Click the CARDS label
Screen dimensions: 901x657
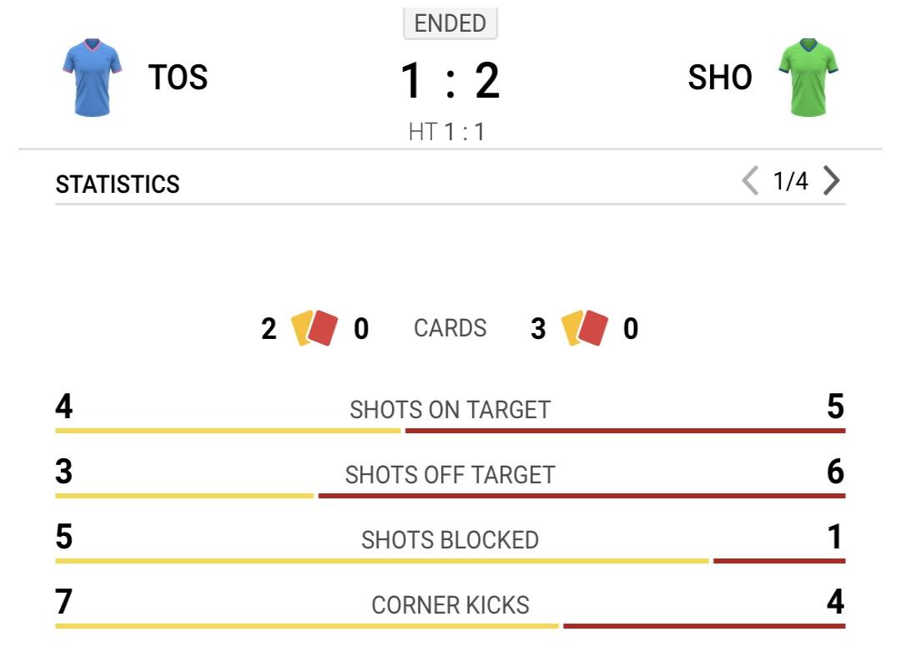[450, 328]
